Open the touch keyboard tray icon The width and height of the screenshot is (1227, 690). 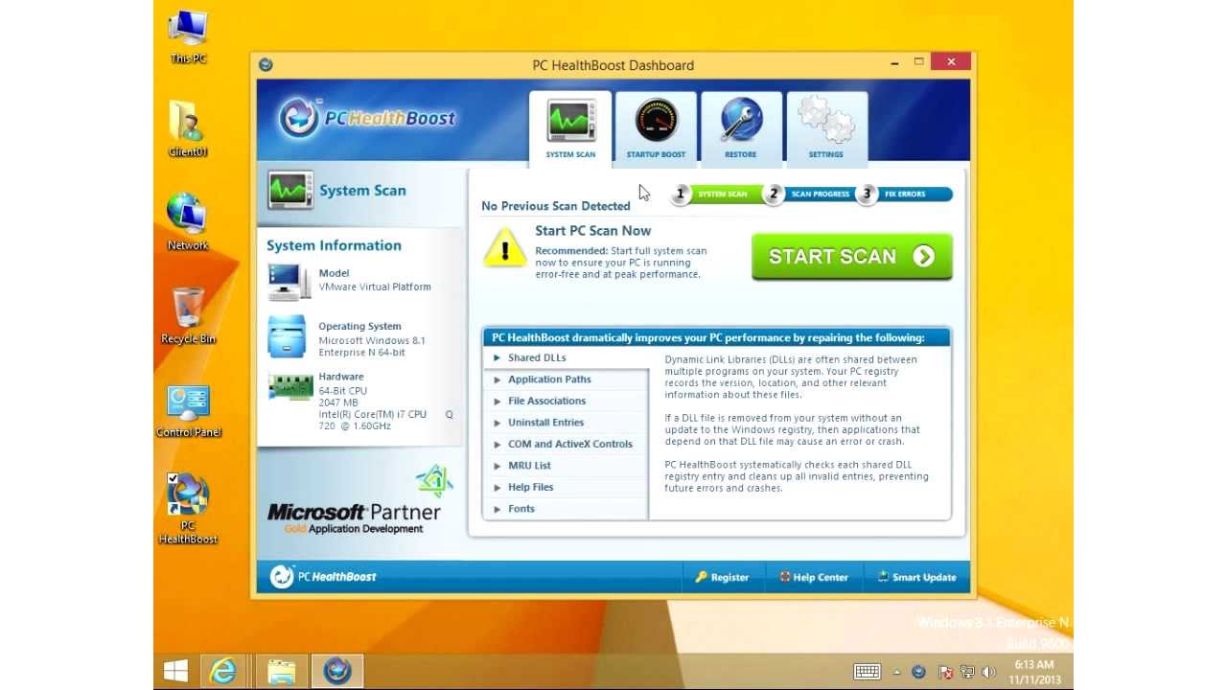tap(868, 672)
